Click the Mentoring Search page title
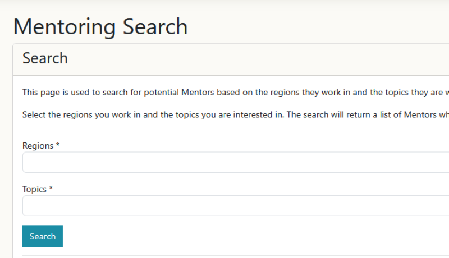The image size is (449, 258). pyautogui.click(x=100, y=26)
